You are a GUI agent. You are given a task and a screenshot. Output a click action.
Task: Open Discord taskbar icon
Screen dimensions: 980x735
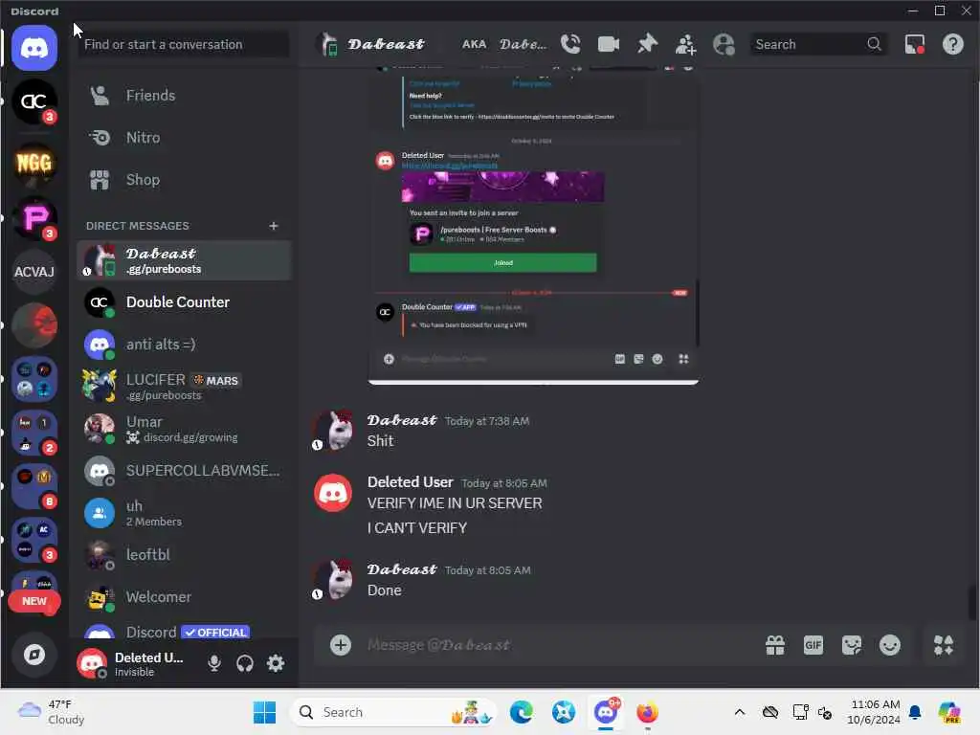(x=606, y=712)
